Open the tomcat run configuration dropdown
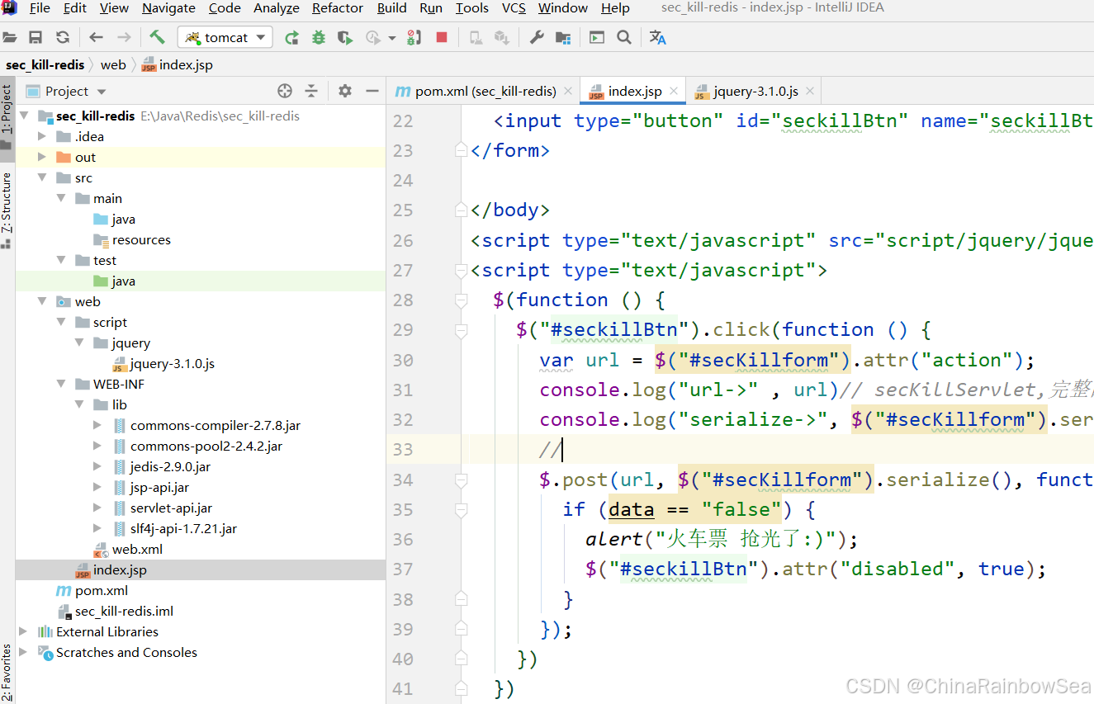 click(x=226, y=37)
